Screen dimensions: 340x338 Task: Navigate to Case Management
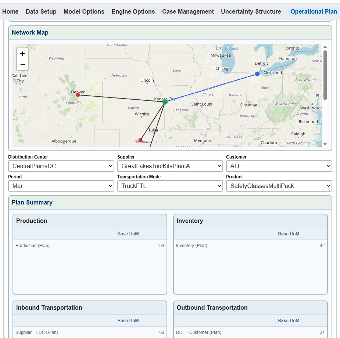(188, 11)
